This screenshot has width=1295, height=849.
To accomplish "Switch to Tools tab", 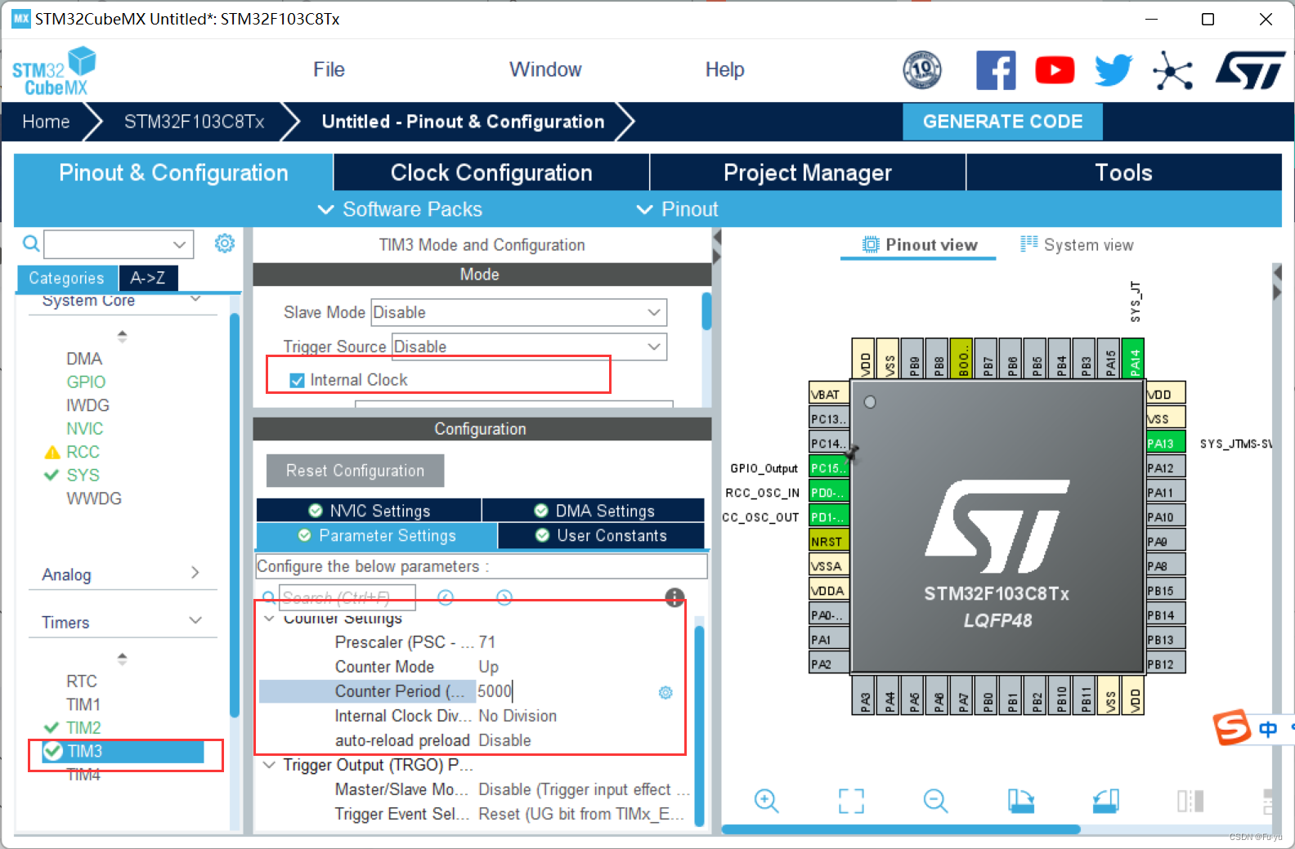I will point(1124,172).
